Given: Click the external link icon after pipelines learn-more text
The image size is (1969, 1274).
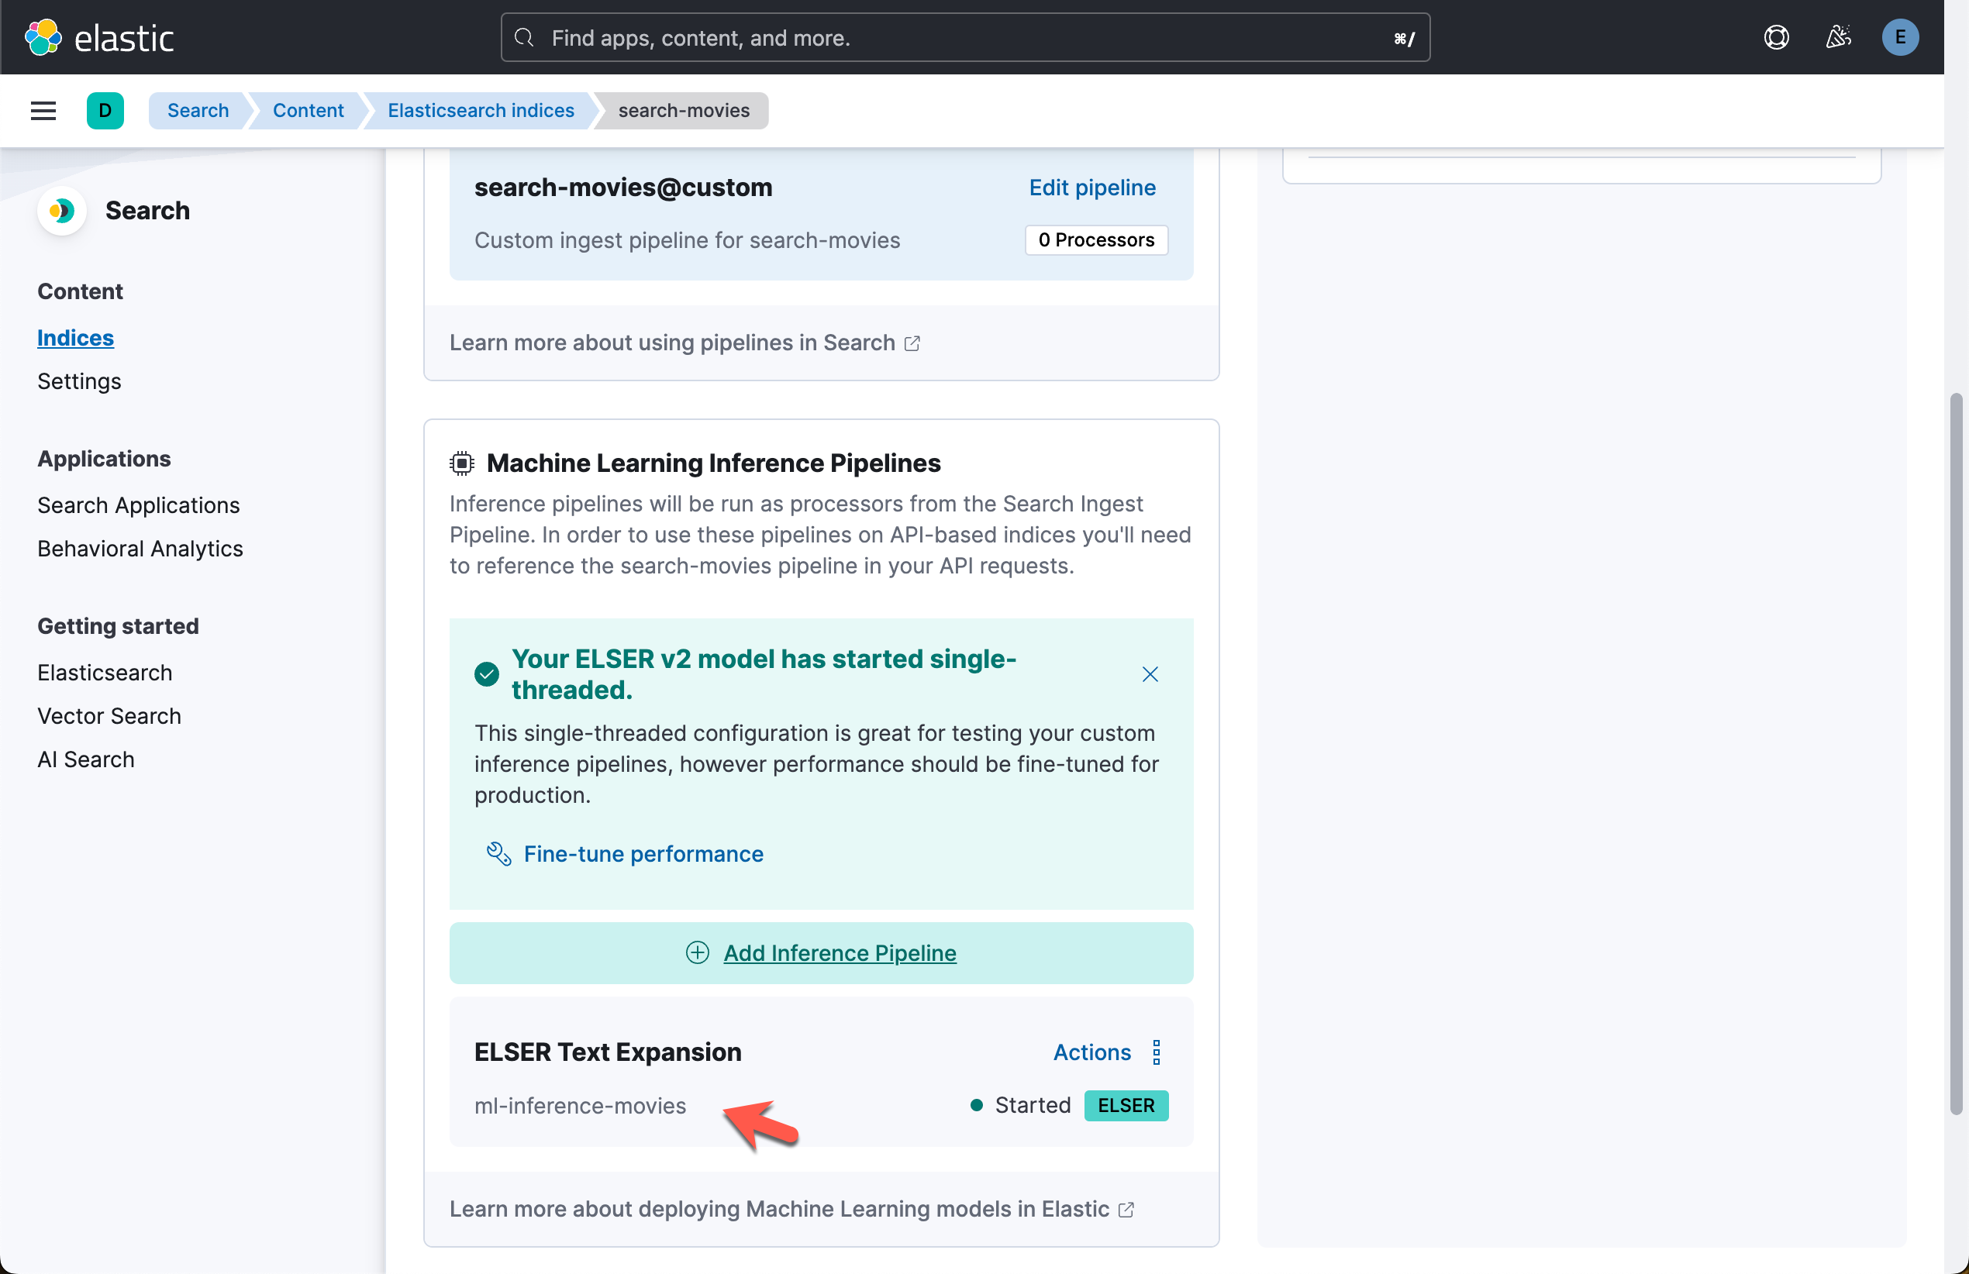Looking at the screenshot, I should 913,343.
